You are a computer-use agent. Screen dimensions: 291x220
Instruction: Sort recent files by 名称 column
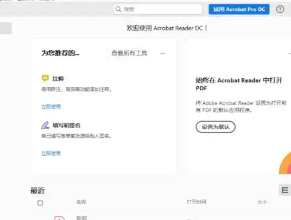coord(81,202)
